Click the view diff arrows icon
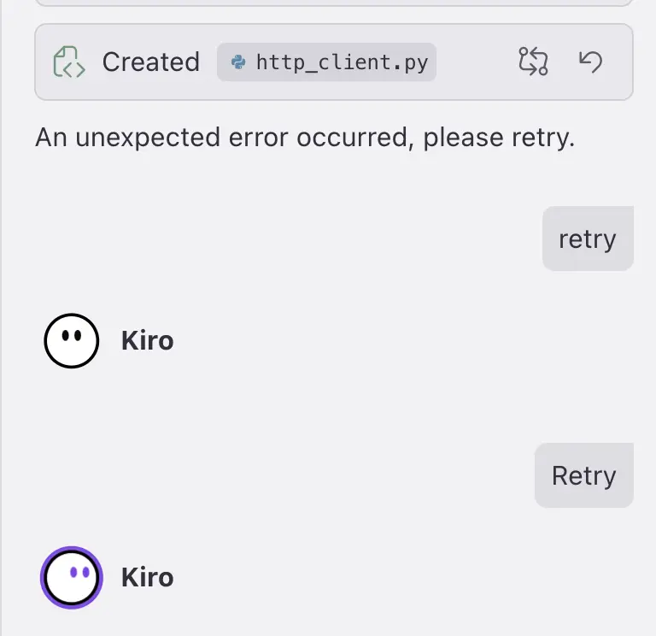656x636 pixels. coord(533,62)
